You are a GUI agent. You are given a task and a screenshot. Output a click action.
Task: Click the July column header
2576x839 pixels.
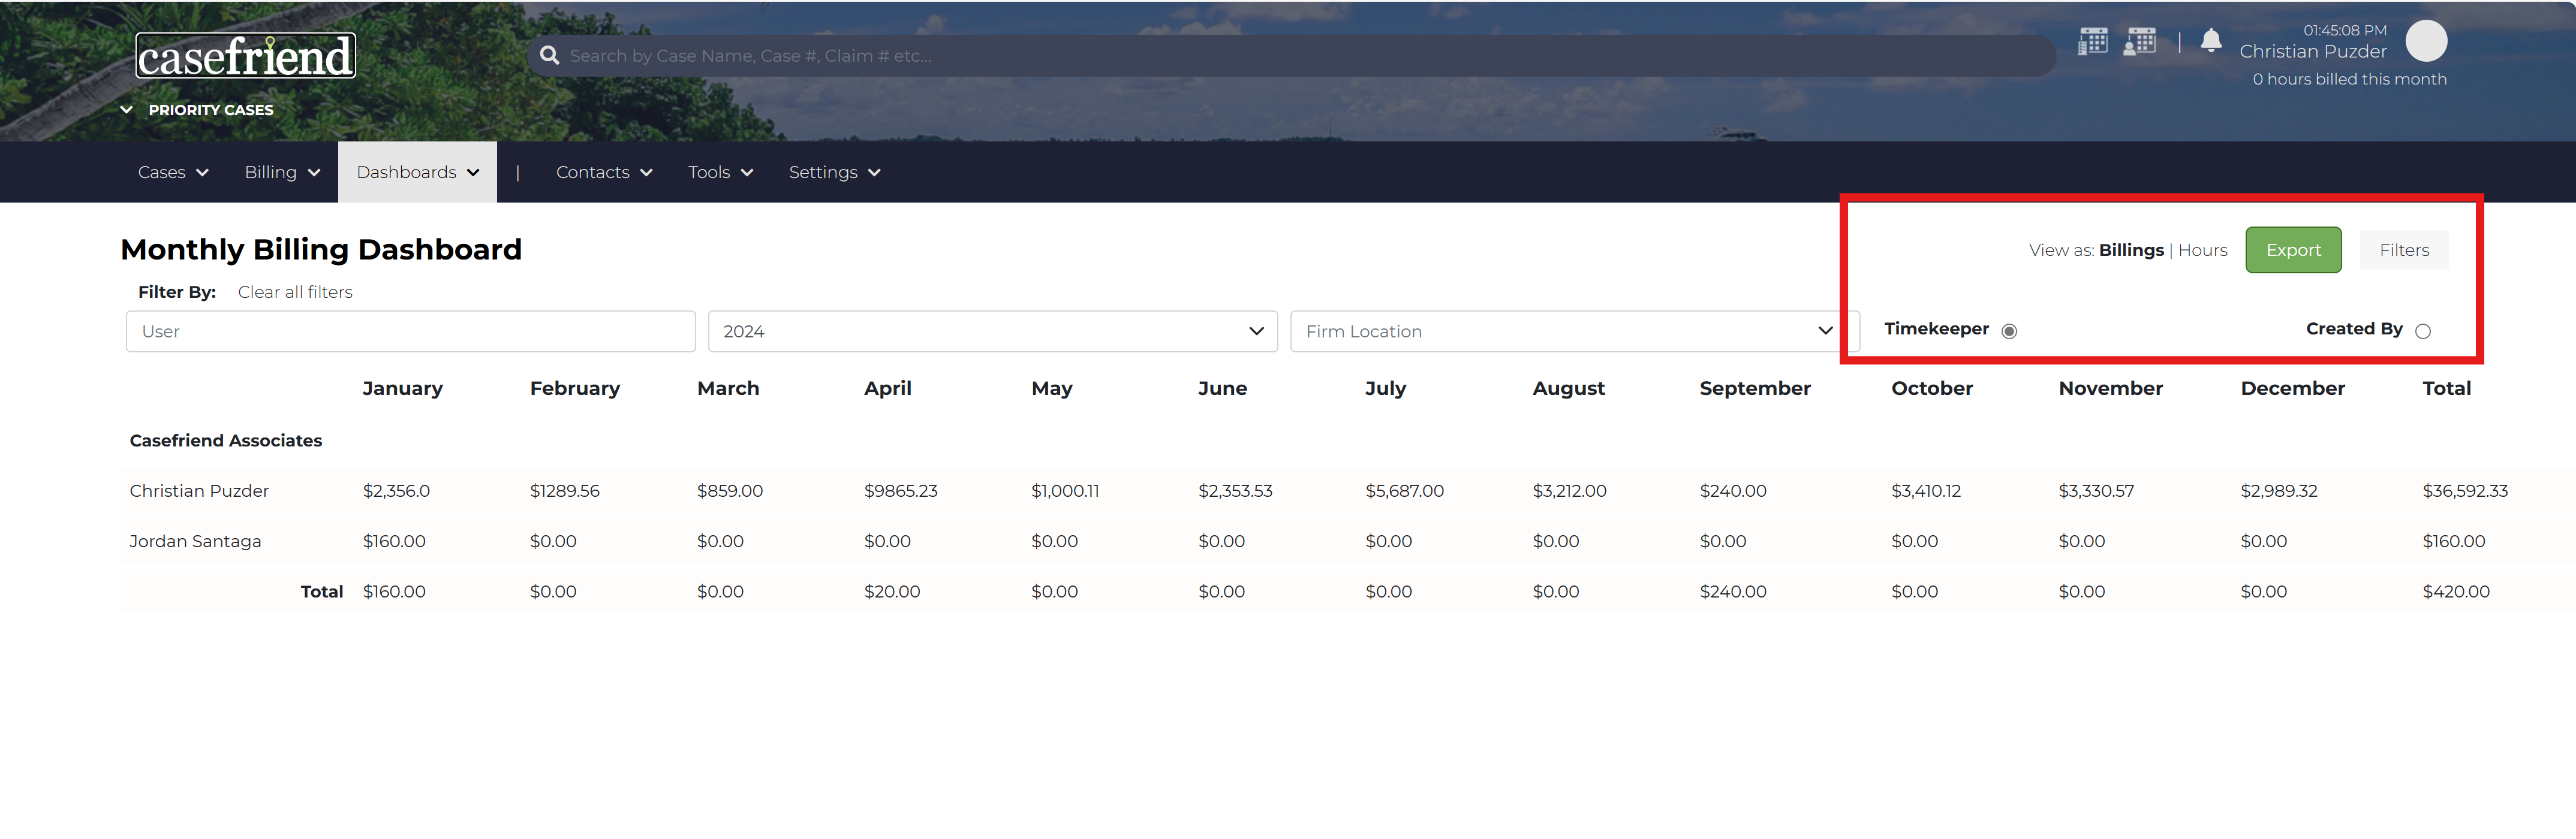click(1385, 388)
